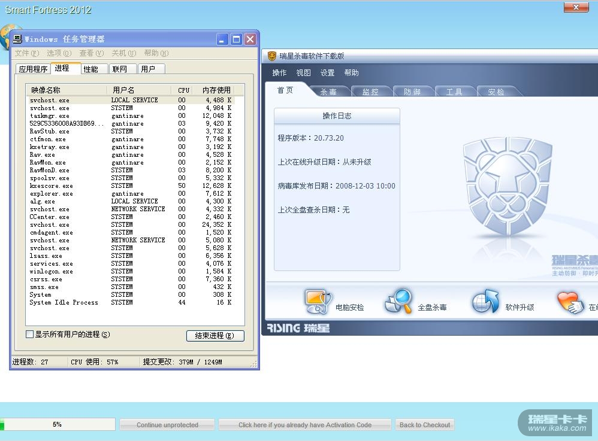Image resolution: width=598 pixels, height=441 pixels.
Task: Open the 选项(O) menu in Task Manager
Action: (x=59, y=53)
